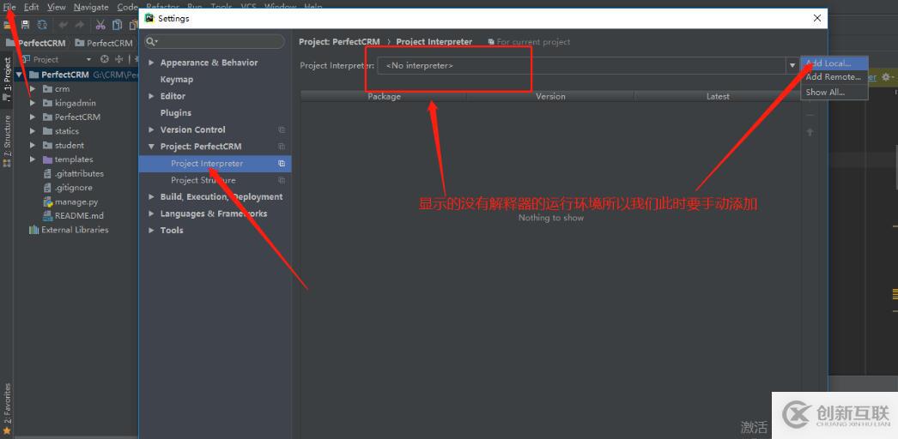Expand Languages & Frameworks group
898x439 pixels.
[x=151, y=213]
